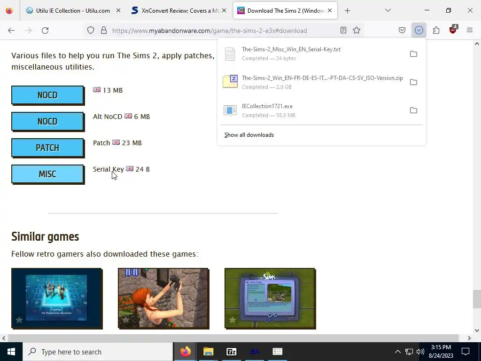481x361 pixels.
Task: Close the XnConvert Review tab
Action: (x=224, y=10)
